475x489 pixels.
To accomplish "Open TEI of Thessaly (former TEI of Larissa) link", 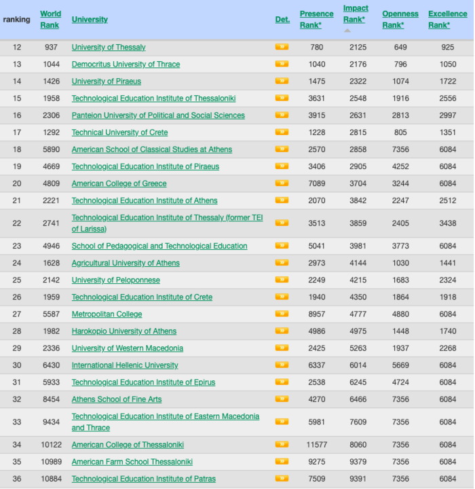I will 168,223.
